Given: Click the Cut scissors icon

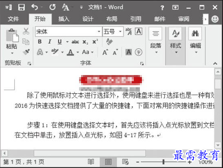Looking at the screenshot, I should pos(26,31).
